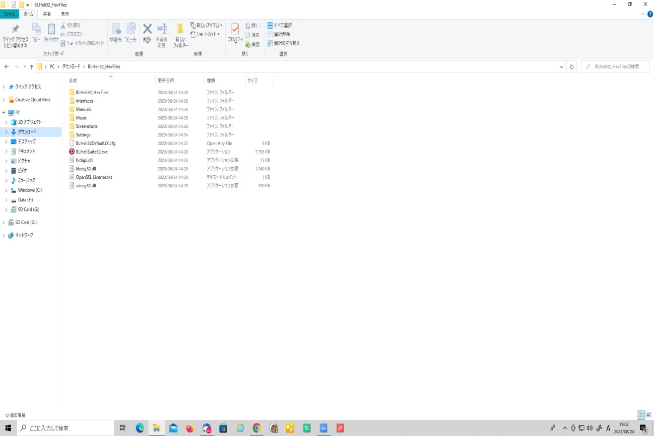The image size is (654, 436).
Task: Open Firefox from the taskbar
Action: coord(189,428)
